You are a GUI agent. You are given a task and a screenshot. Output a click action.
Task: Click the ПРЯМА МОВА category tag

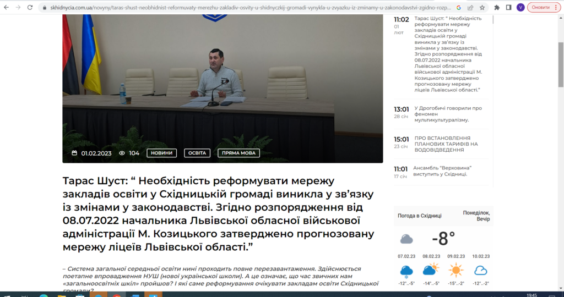[238, 153]
